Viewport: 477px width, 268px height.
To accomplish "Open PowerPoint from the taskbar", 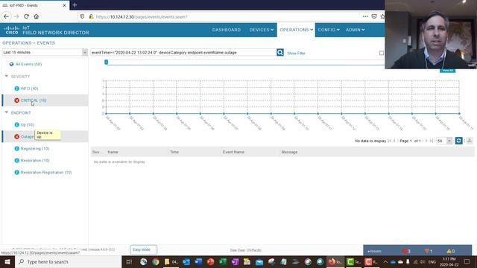I will 210,261.
